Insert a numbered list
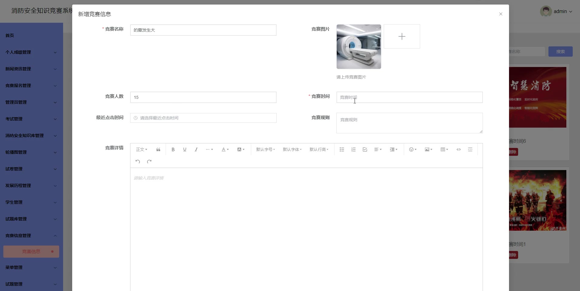 tap(353, 149)
